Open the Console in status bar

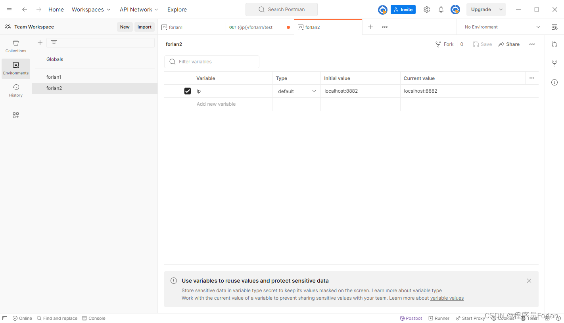[x=94, y=318]
